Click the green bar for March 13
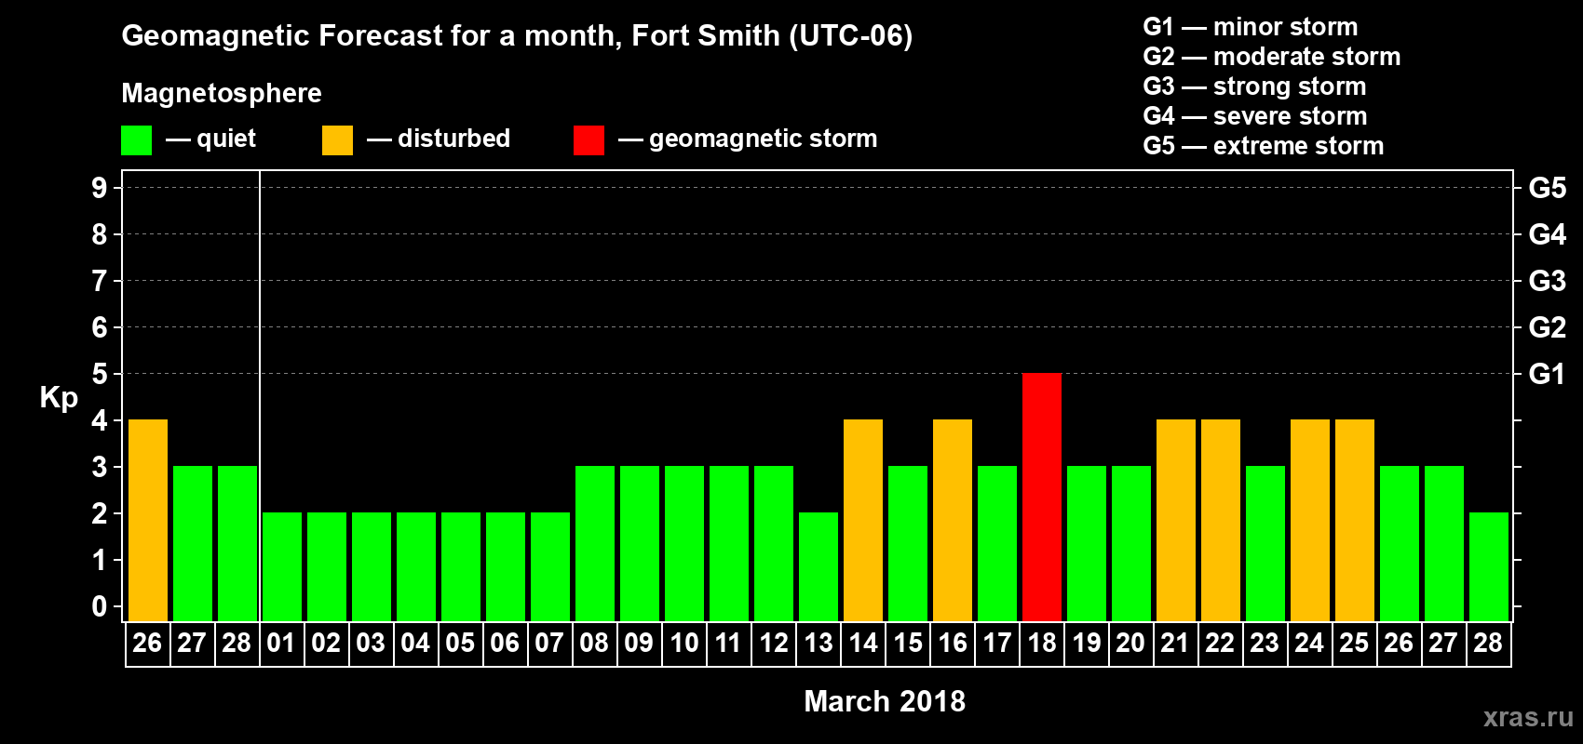 click(819, 566)
